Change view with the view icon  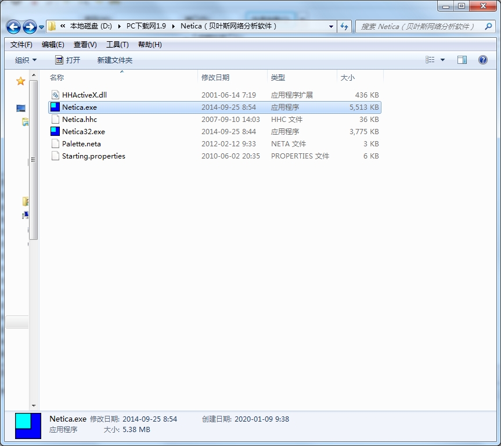(430, 60)
